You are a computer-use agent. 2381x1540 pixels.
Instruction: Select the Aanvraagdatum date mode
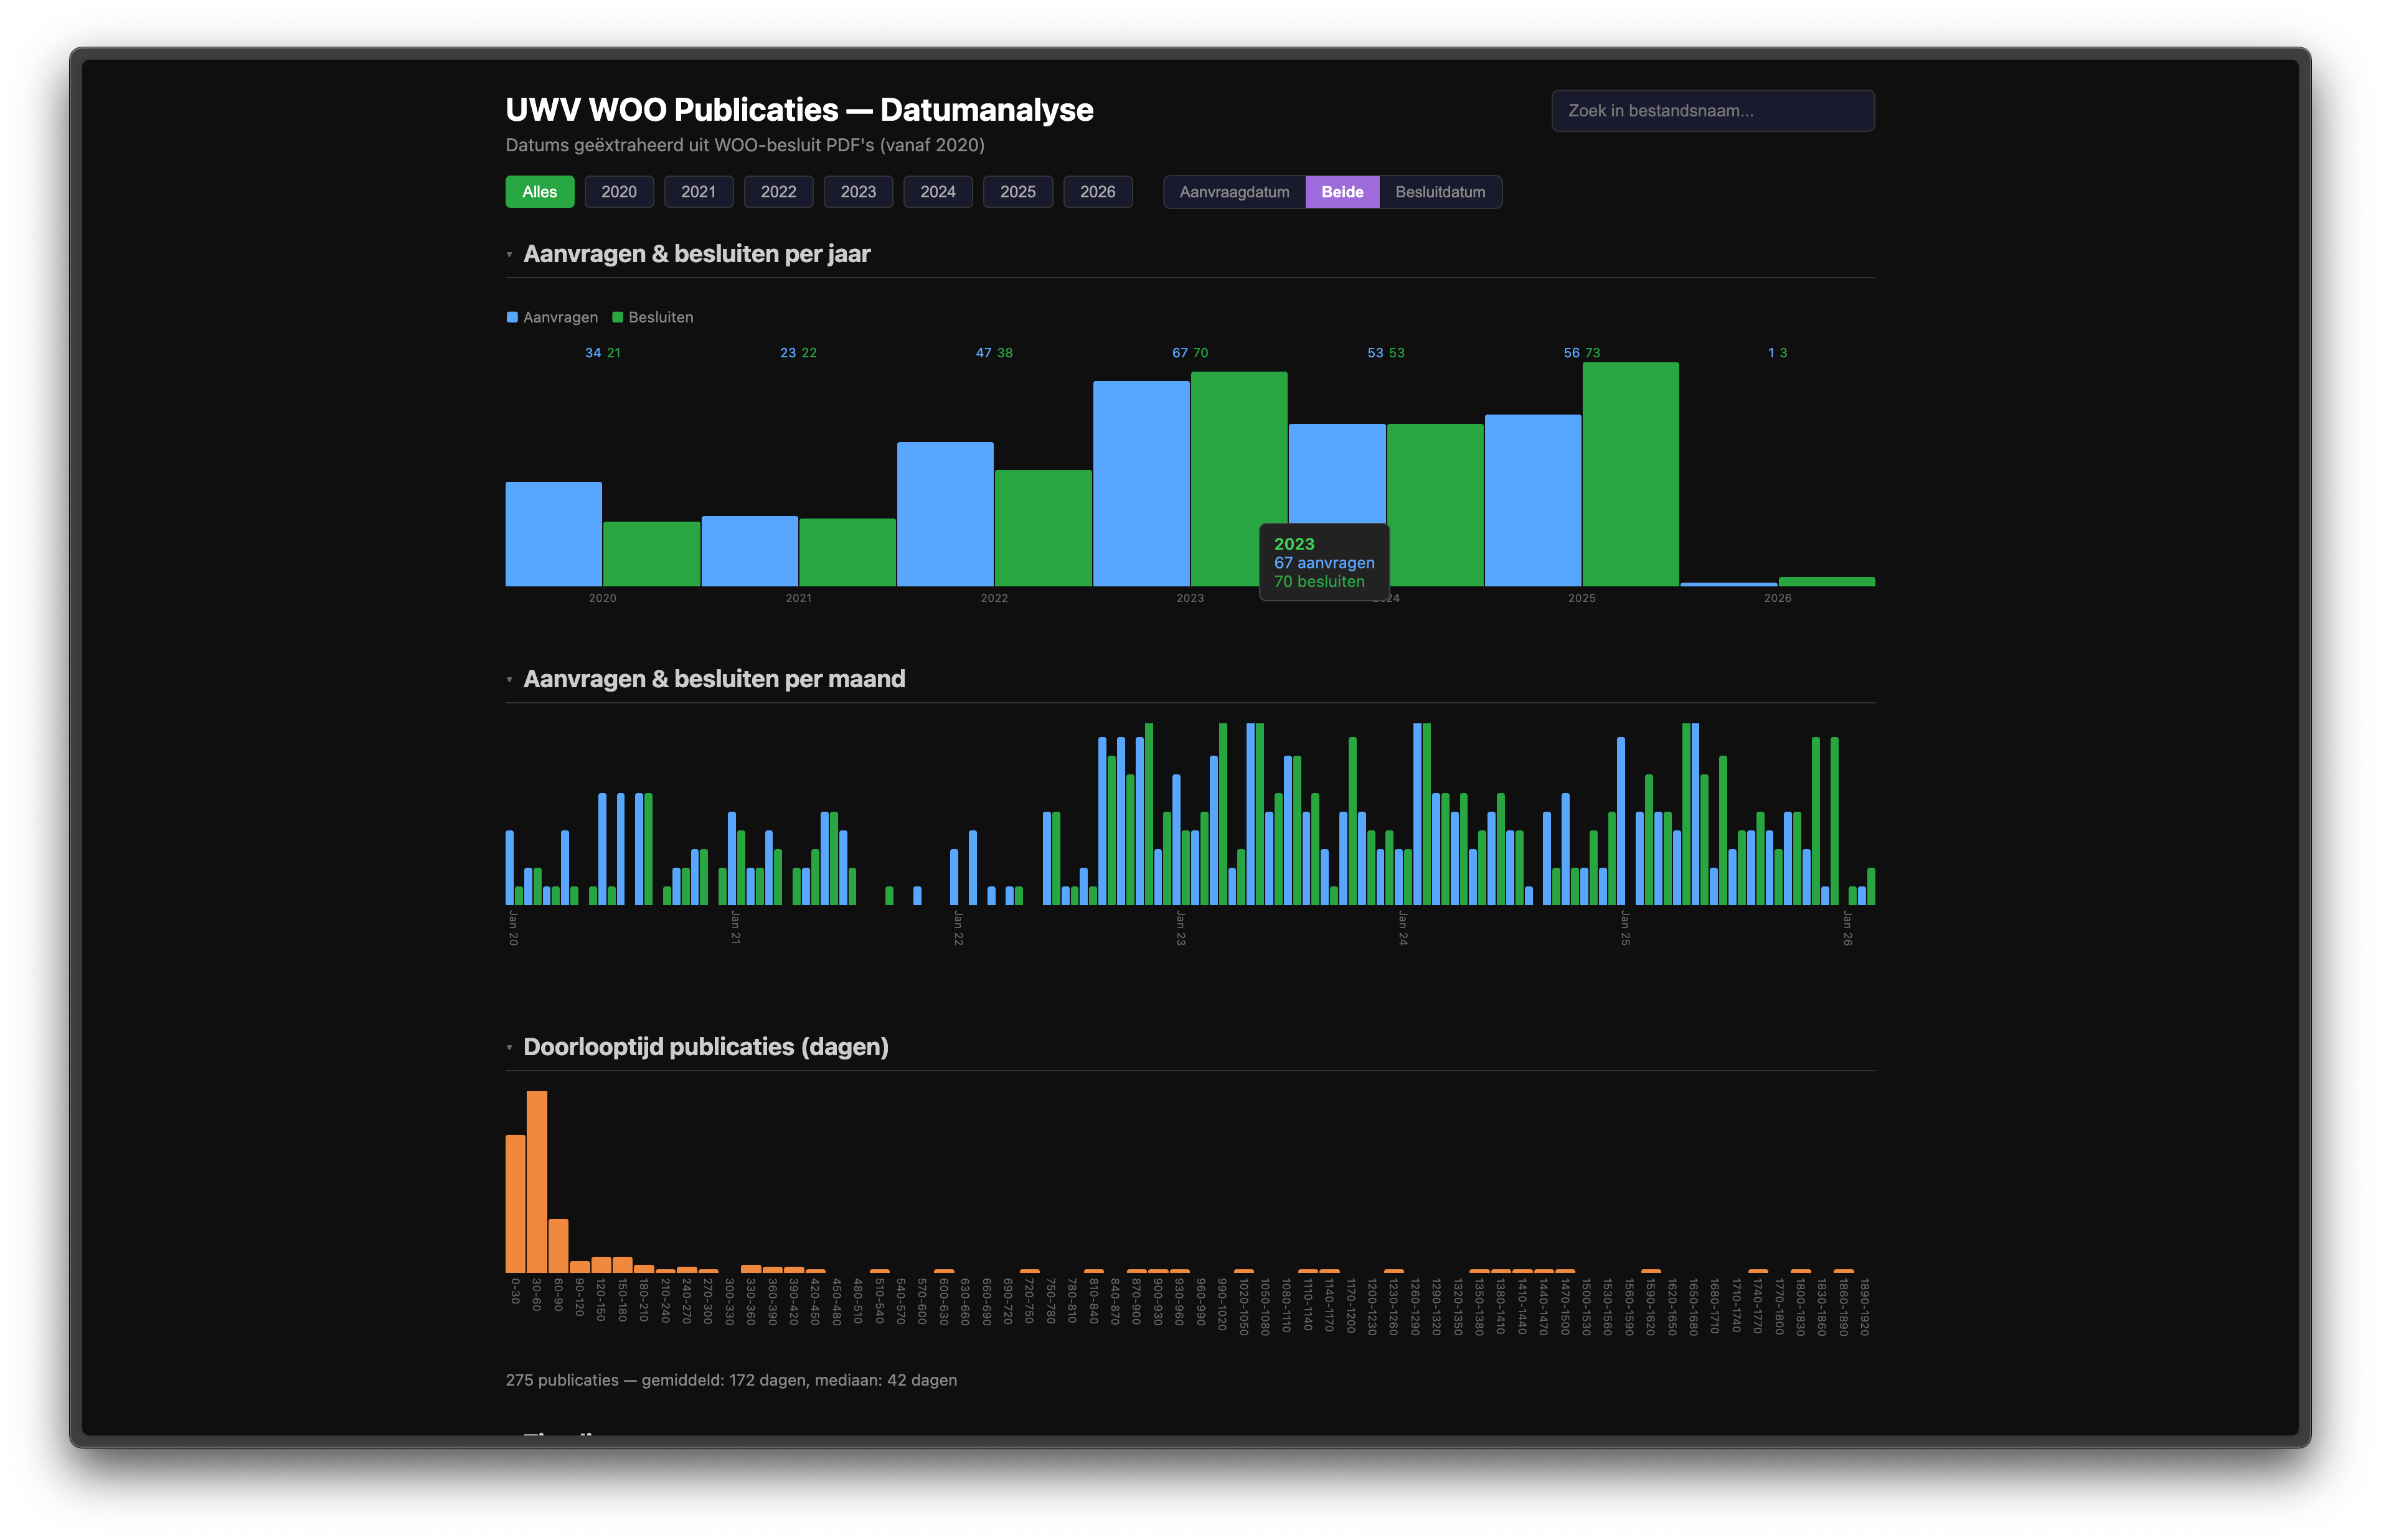click(1234, 192)
